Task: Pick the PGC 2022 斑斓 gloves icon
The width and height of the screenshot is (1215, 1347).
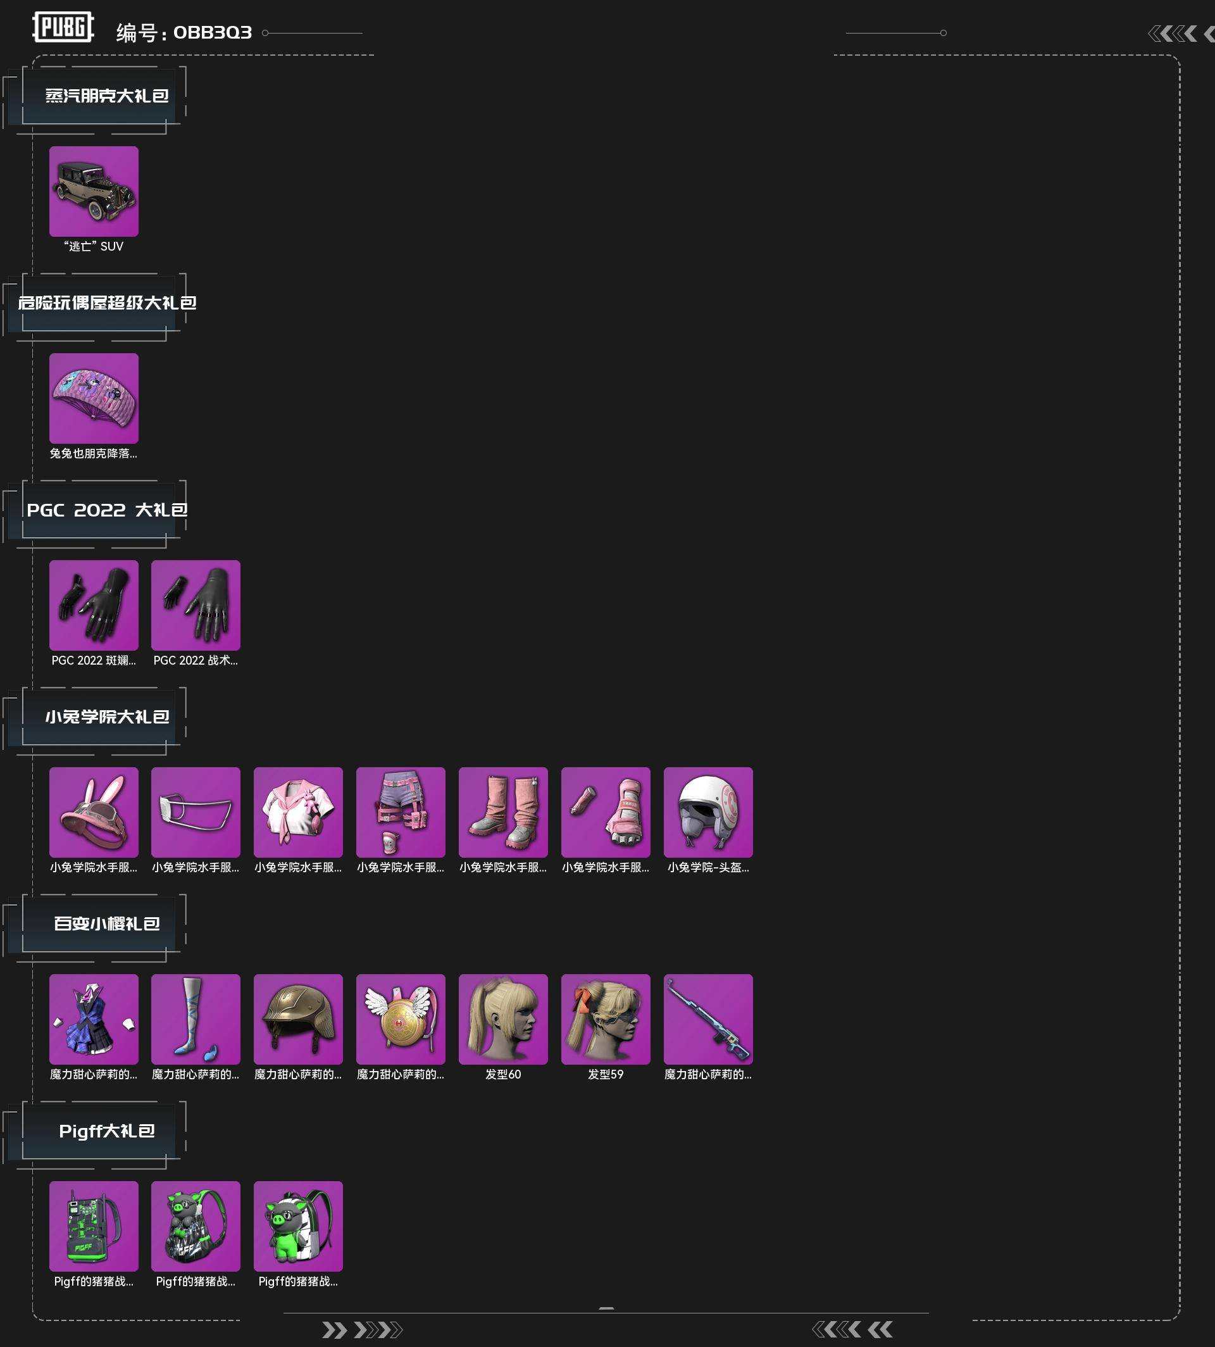Action: point(94,605)
